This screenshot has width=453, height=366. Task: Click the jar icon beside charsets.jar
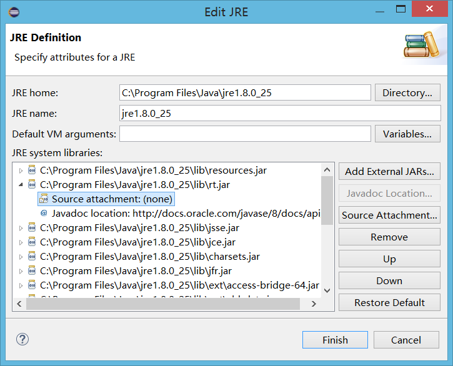(32, 257)
